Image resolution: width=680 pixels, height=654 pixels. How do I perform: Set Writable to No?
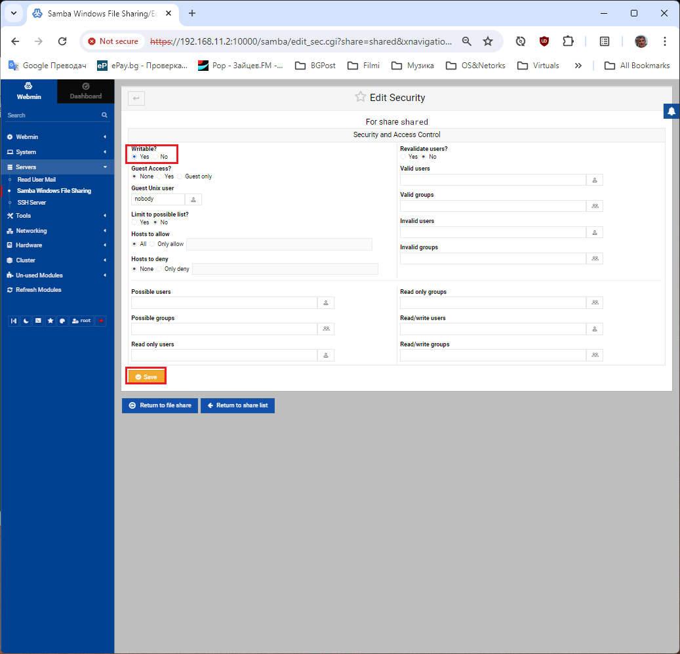[x=155, y=157]
